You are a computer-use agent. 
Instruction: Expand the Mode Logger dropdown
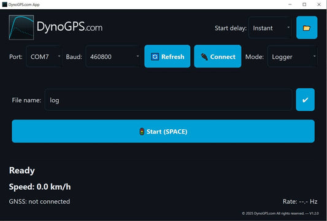coord(293,56)
